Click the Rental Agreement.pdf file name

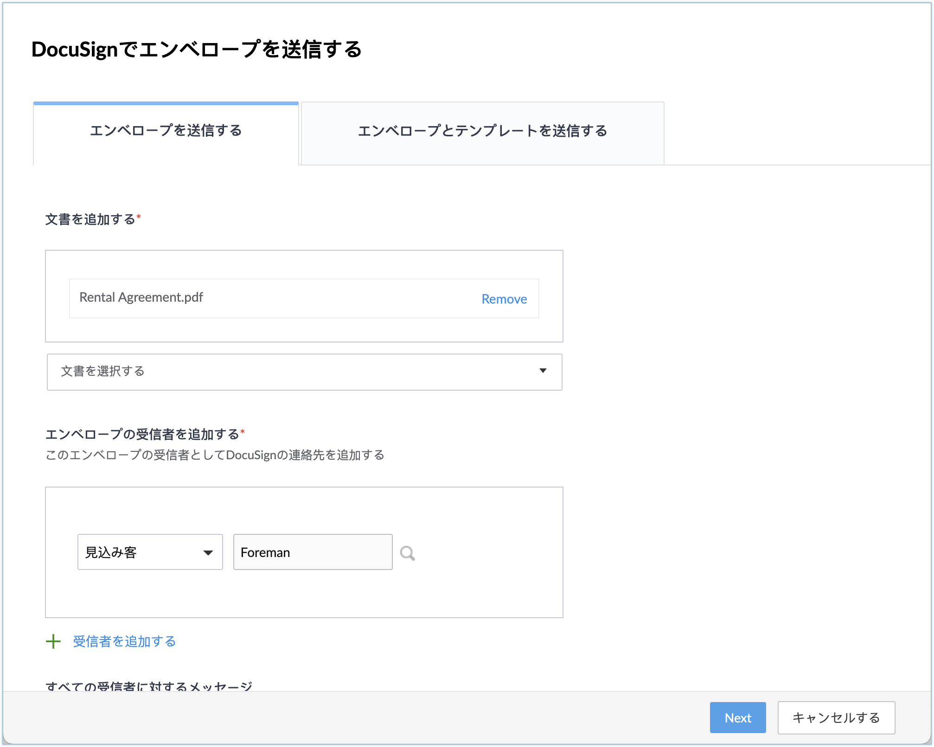coord(141,298)
